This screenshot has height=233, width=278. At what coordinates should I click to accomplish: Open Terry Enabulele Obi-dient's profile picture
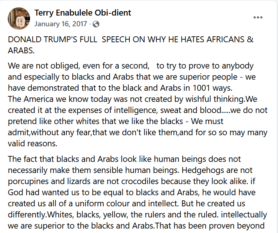(19, 19)
